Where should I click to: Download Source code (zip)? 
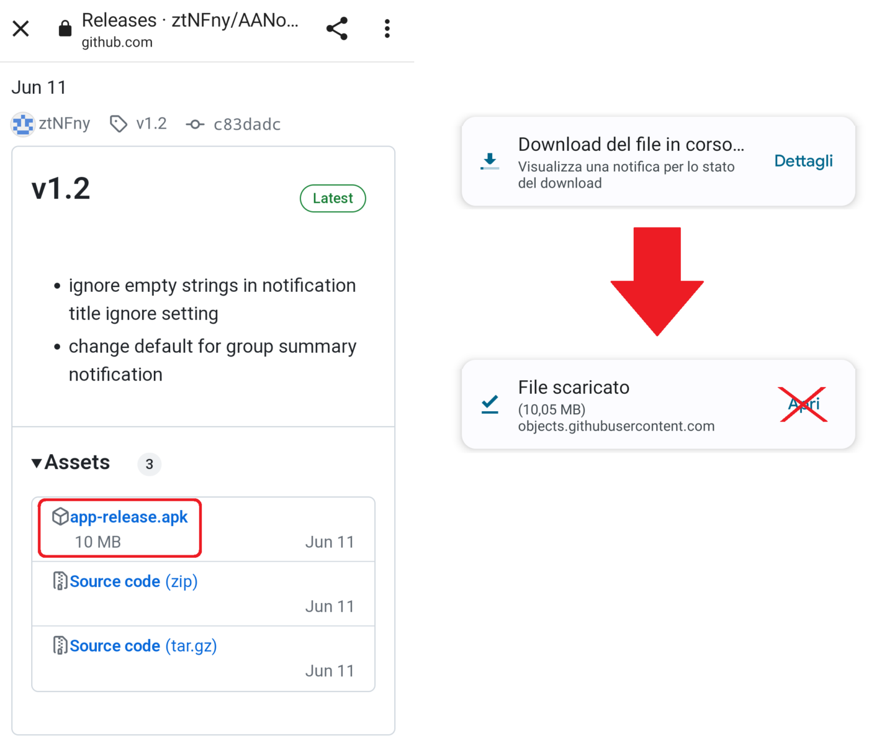pyautogui.click(x=133, y=581)
